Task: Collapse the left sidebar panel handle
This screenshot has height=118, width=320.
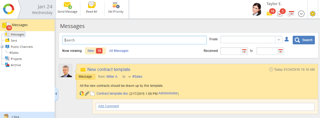Action: pyautogui.click(x=56, y=94)
